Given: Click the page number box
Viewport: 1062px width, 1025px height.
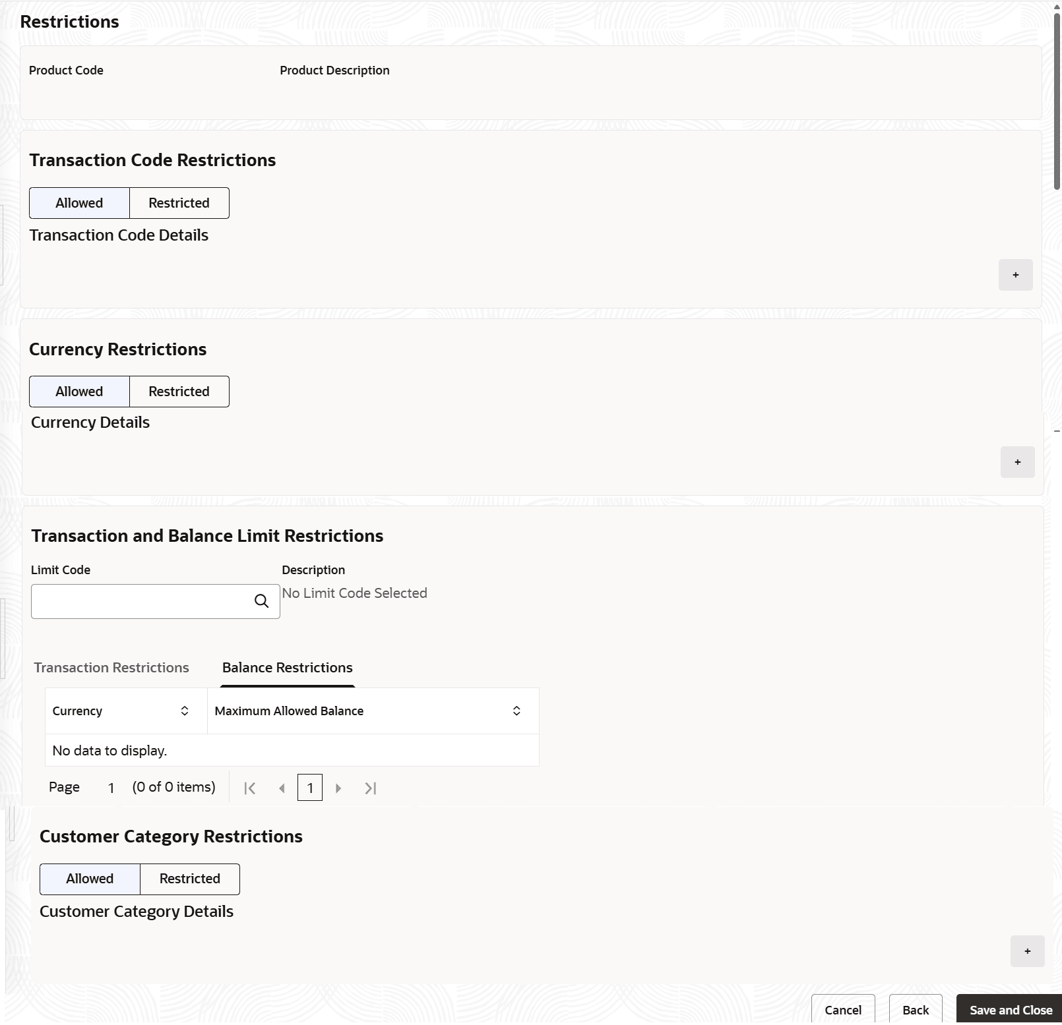Looking at the screenshot, I should (x=310, y=788).
